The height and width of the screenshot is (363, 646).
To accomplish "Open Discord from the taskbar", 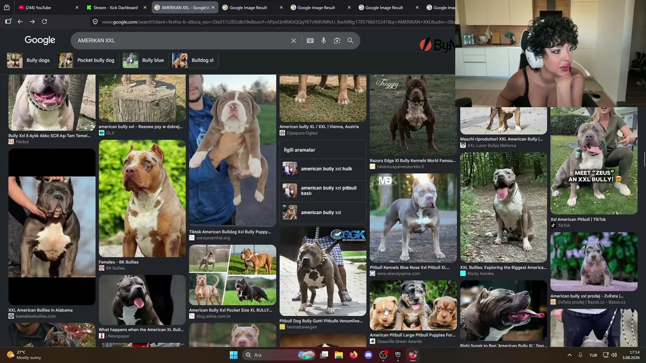I will (x=368, y=355).
